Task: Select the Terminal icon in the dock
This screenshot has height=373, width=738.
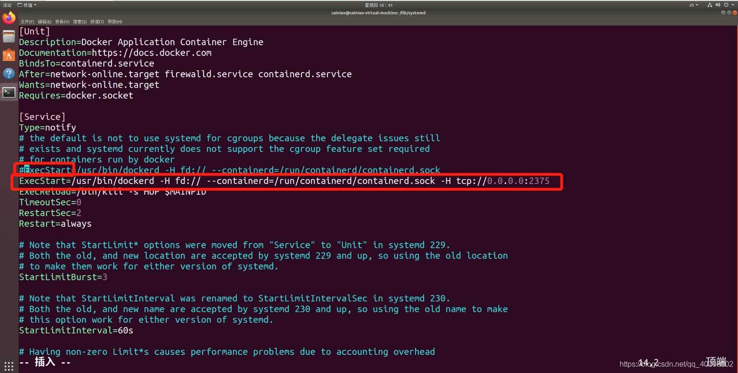Action: tap(9, 92)
